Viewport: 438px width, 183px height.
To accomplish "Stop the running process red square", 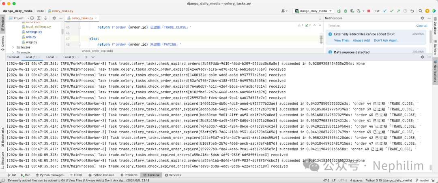I will [369, 11].
